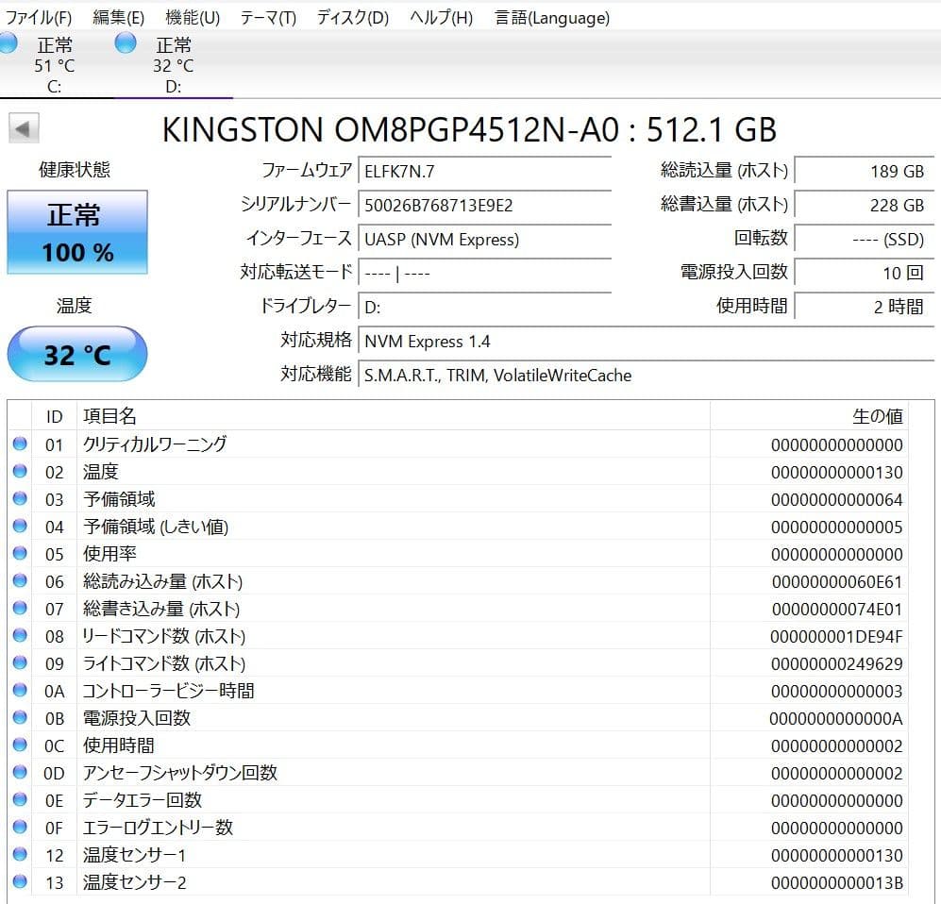Click status orb for ID 03 予備領域

coord(20,498)
